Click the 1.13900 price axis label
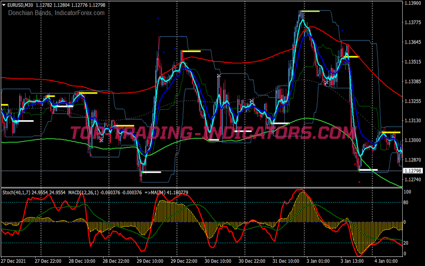This screenshot has height=266, width=425. coord(412,3)
